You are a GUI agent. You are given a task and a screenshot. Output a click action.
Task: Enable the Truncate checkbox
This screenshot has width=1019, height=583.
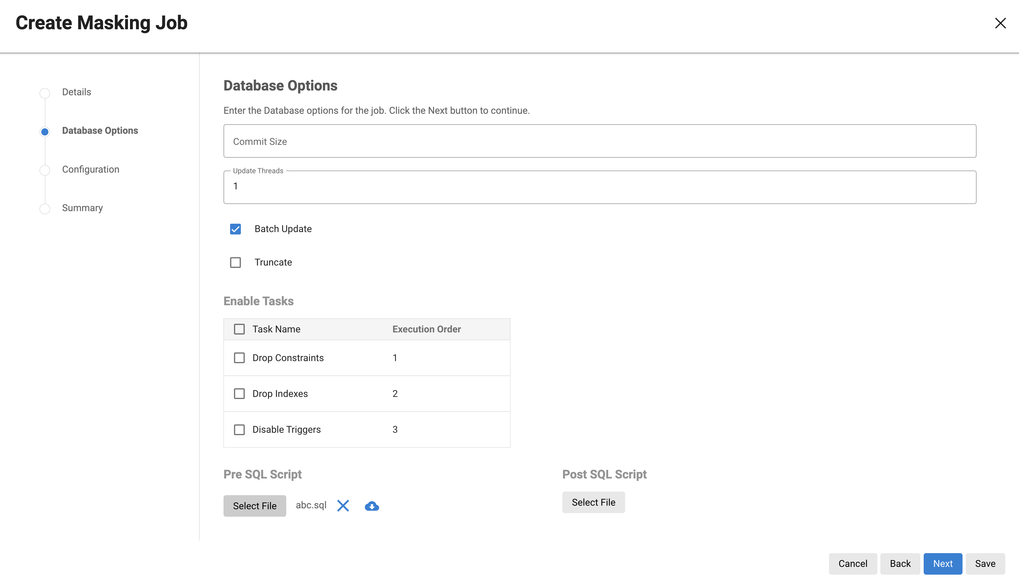coord(235,263)
